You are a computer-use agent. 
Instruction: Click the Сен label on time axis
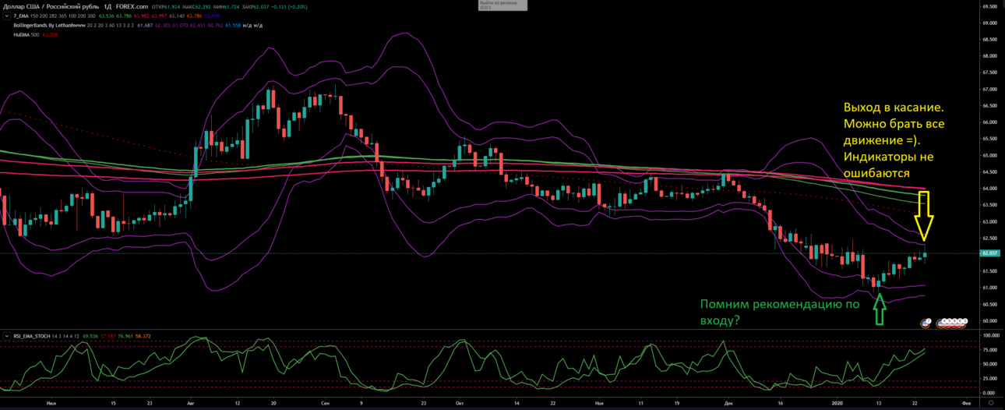click(326, 403)
